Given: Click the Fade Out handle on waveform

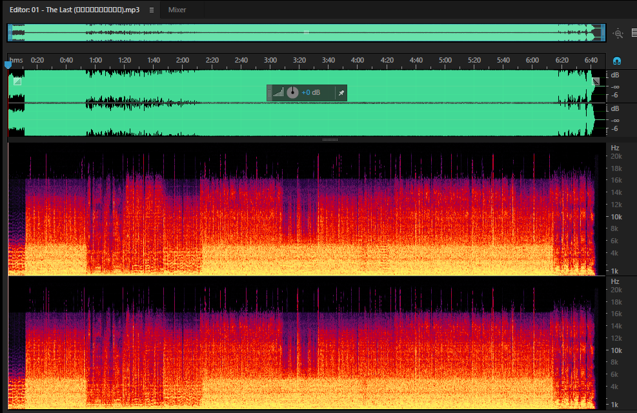Looking at the screenshot, I should (596, 81).
